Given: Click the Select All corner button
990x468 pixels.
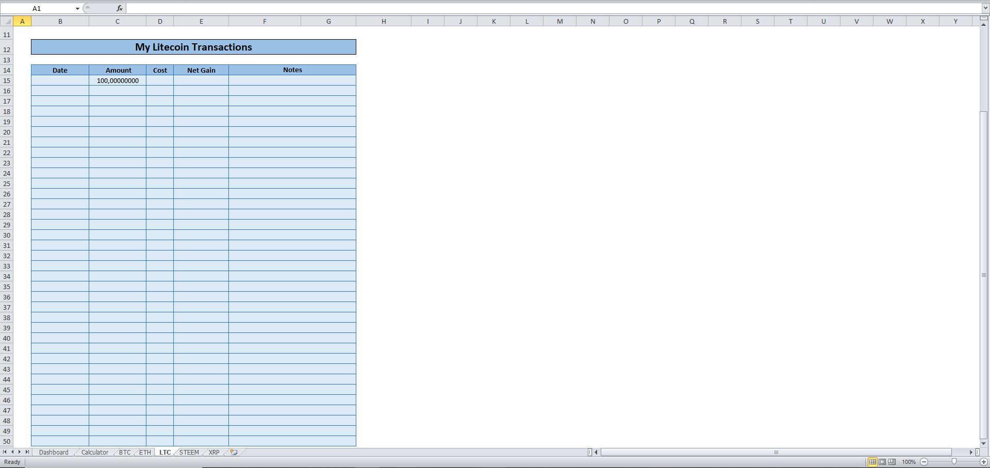Looking at the screenshot, I should point(7,21).
